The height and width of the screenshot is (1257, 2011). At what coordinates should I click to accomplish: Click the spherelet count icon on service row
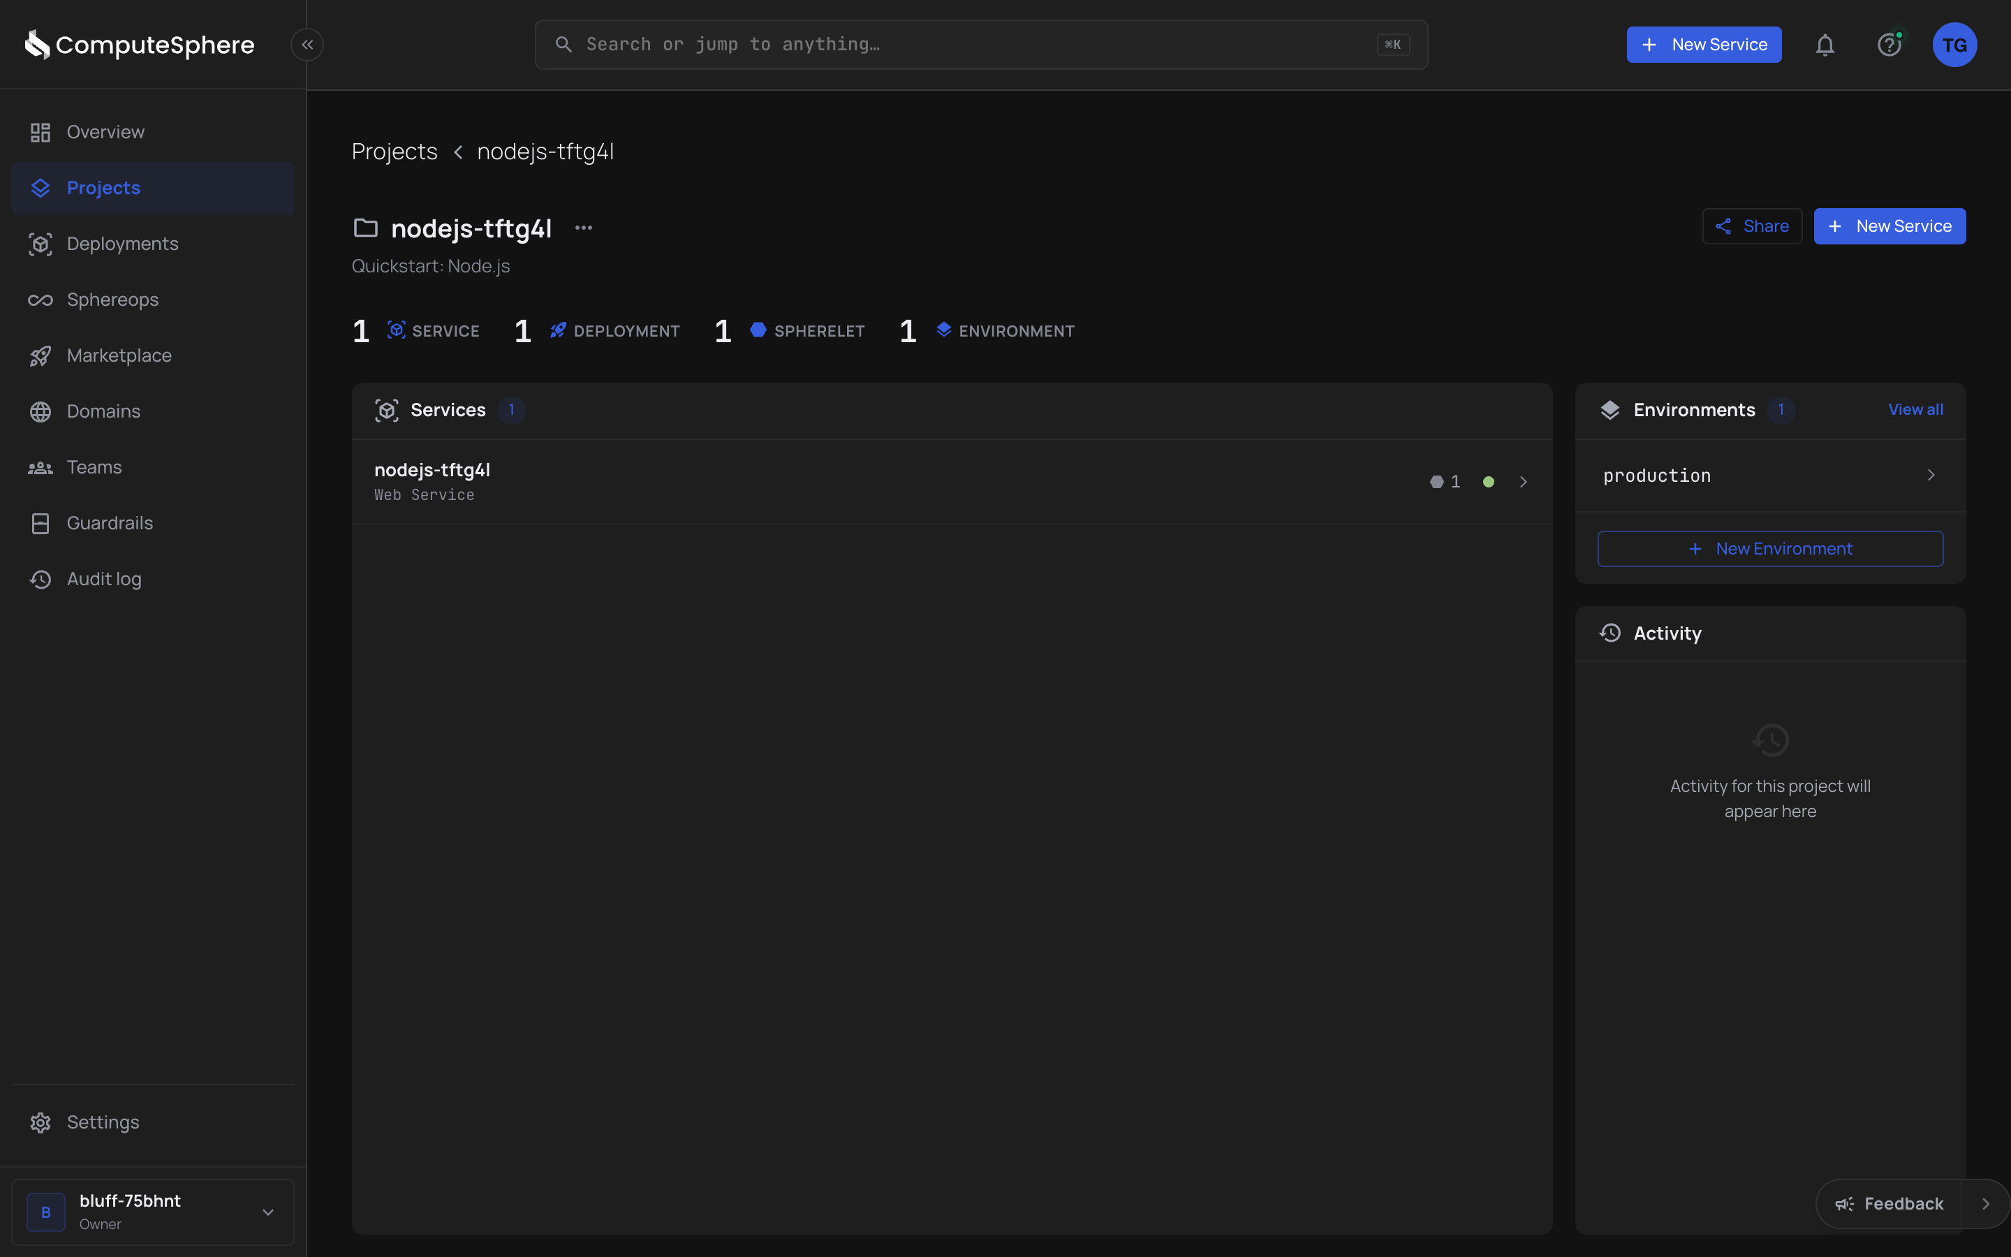[1437, 481]
